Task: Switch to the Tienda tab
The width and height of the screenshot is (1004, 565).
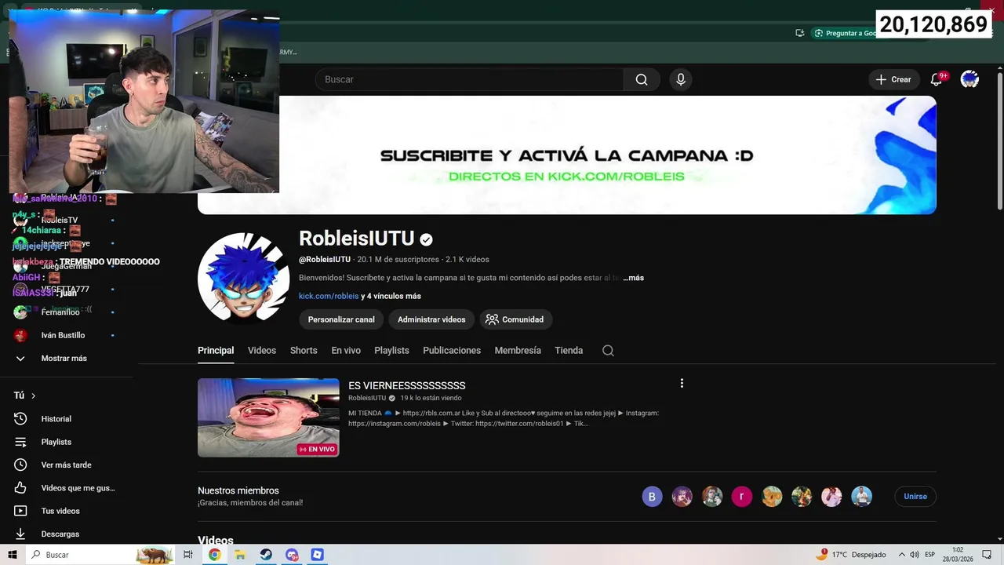Action: pyautogui.click(x=569, y=351)
